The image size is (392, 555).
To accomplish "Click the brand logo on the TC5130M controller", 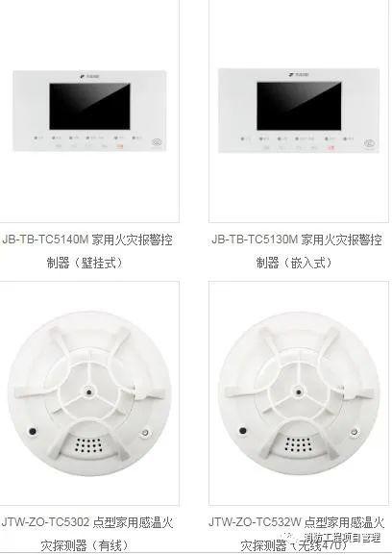I will (x=299, y=75).
